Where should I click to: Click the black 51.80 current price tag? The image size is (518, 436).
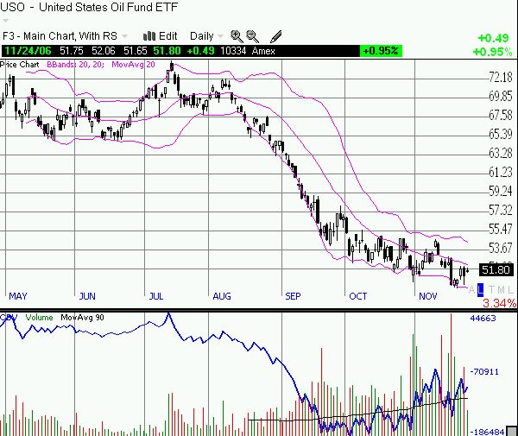[496, 270]
